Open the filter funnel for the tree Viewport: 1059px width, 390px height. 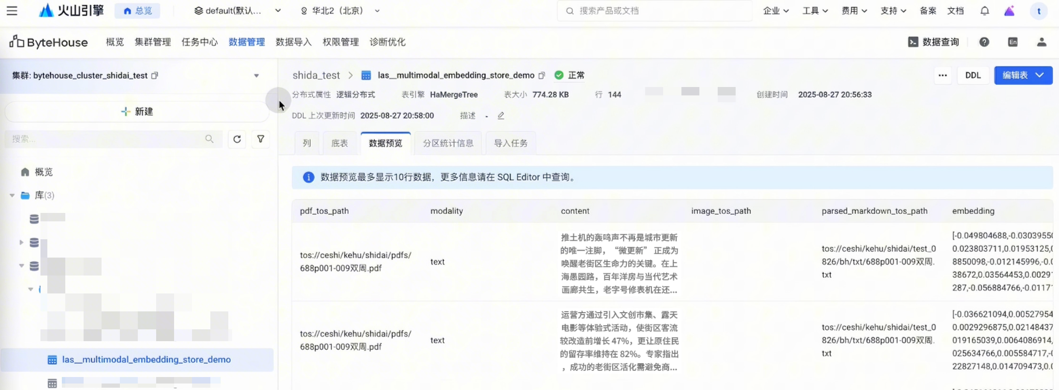[x=261, y=139]
